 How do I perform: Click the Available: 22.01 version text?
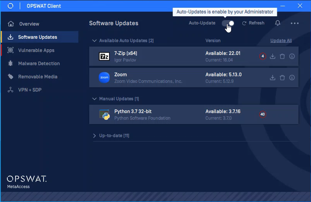(223, 54)
